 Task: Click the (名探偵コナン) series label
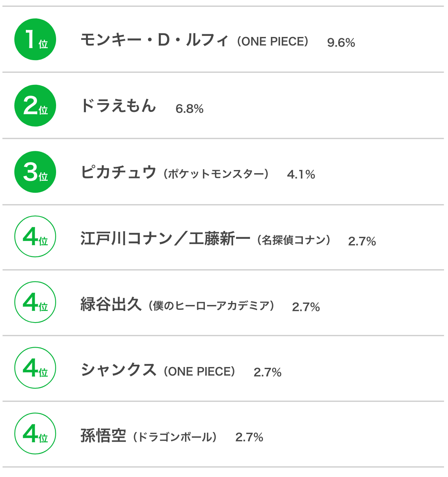tap(294, 240)
